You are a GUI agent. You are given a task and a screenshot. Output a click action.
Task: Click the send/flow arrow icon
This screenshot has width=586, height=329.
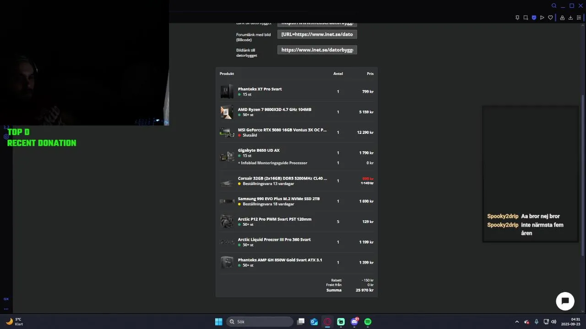point(542,17)
